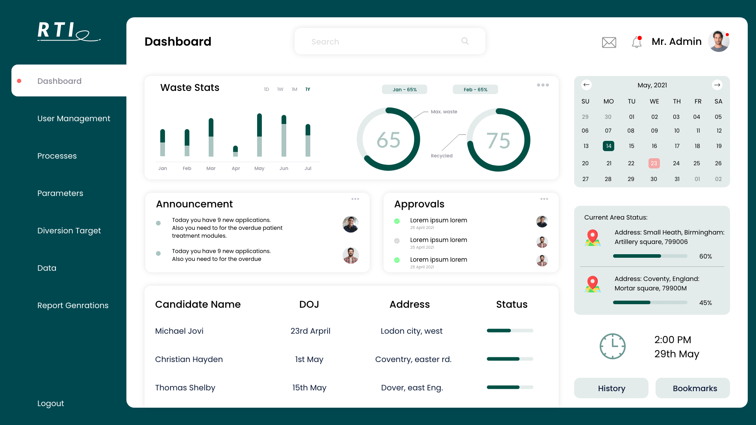Open Announcement three-dot menu
This screenshot has width=756, height=425.
[x=355, y=199]
